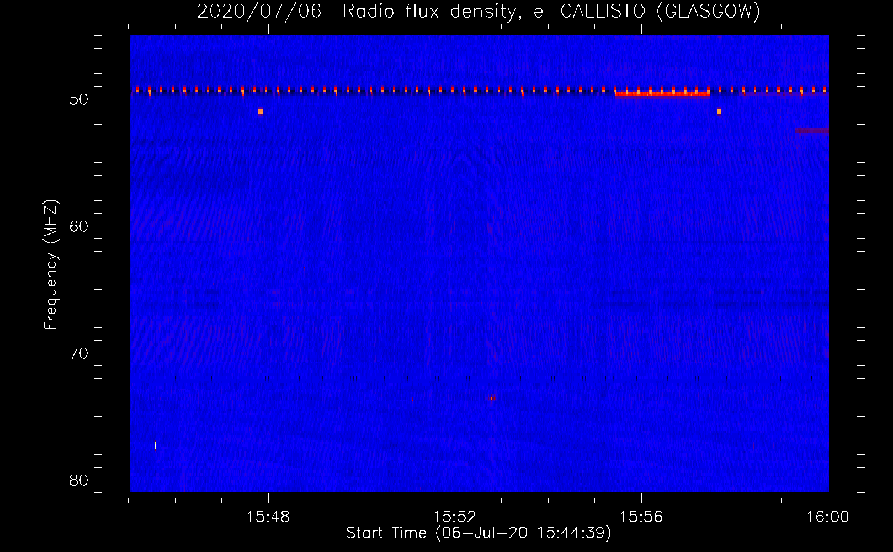Click the 15:52 time tick label
Screen dimensions: 893x552
click(455, 517)
